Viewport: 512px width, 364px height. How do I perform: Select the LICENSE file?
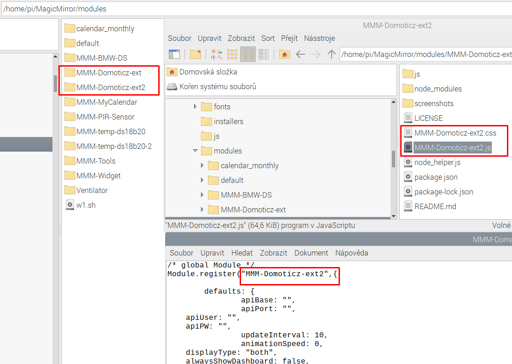click(423, 118)
